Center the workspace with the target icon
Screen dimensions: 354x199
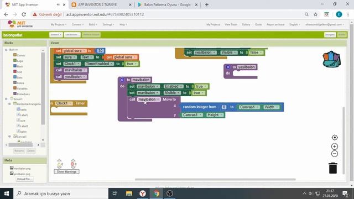pyautogui.click(x=335, y=138)
